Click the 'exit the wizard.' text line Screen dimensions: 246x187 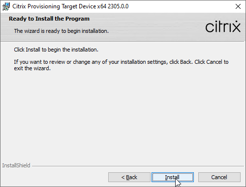tap(32, 68)
